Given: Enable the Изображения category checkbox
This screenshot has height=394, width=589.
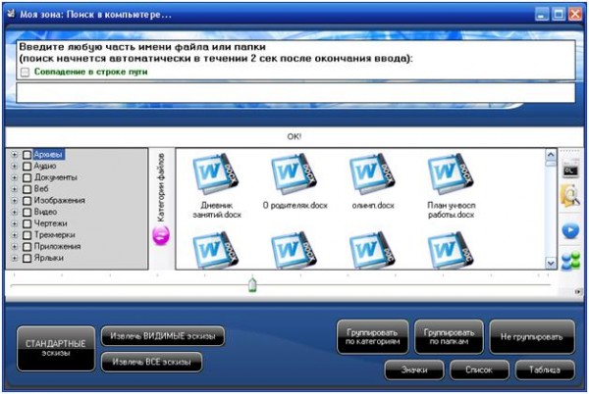Looking at the screenshot, I should [x=27, y=201].
